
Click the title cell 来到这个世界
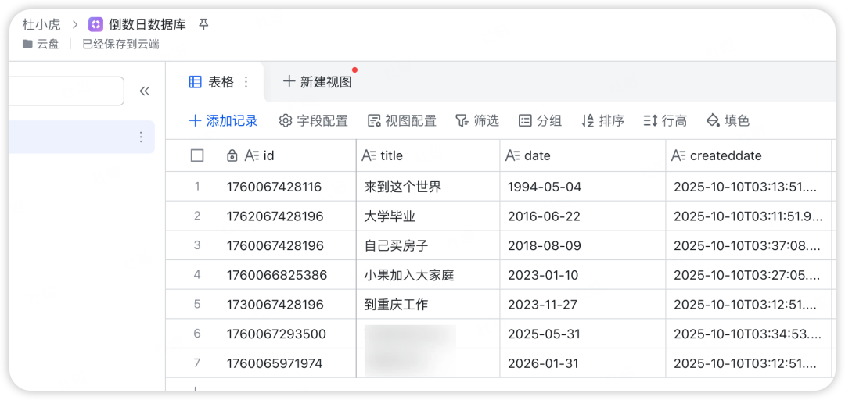(x=428, y=187)
